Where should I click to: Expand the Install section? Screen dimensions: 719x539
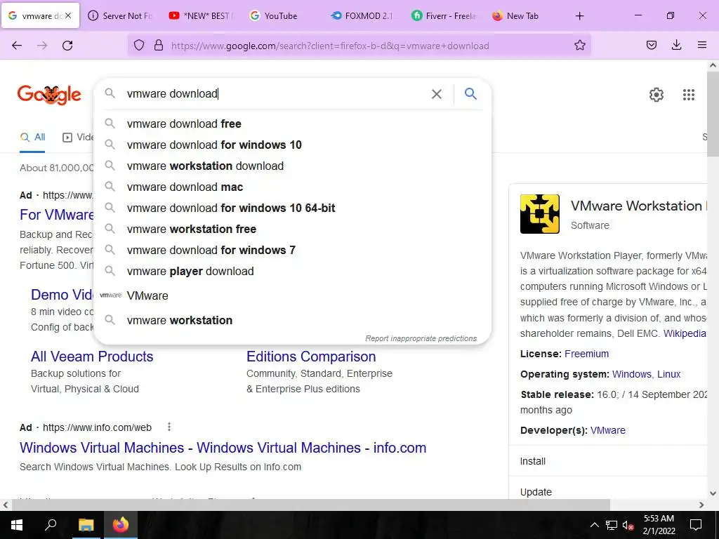coord(608,461)
